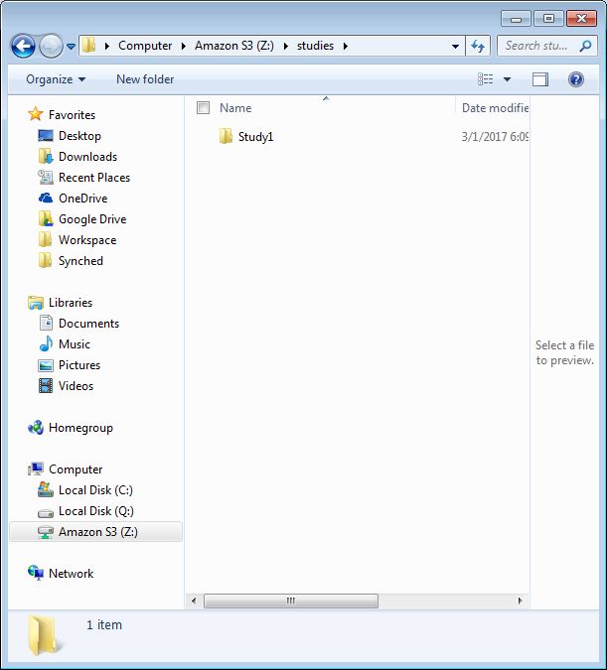The height and width of the screenshot is (670, 607).
Task: Click the Favorites label
Action: [x=72, y=115]
